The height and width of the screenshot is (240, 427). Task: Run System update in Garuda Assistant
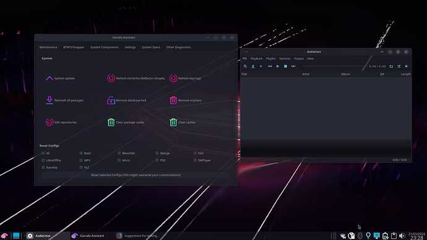[60, 79]
